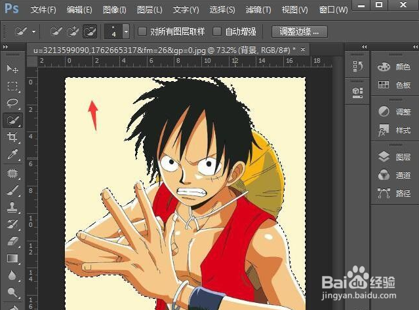Viewport: 419px width, 310px height.
Task: Choose New Selection mode in the options bar
Action: (x=56, y=32)
